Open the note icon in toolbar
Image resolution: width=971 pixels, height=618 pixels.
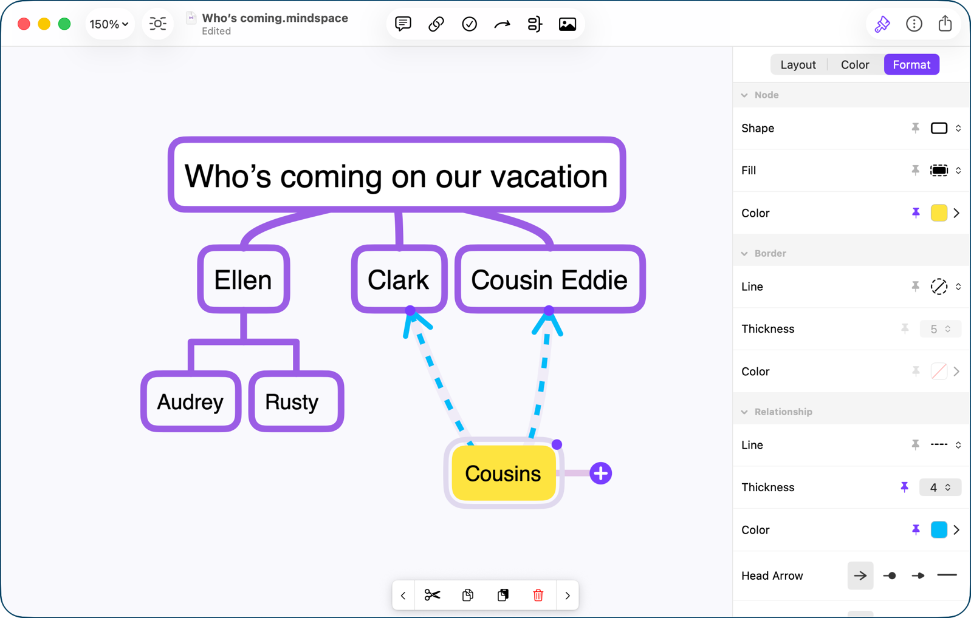click(403, 24)
